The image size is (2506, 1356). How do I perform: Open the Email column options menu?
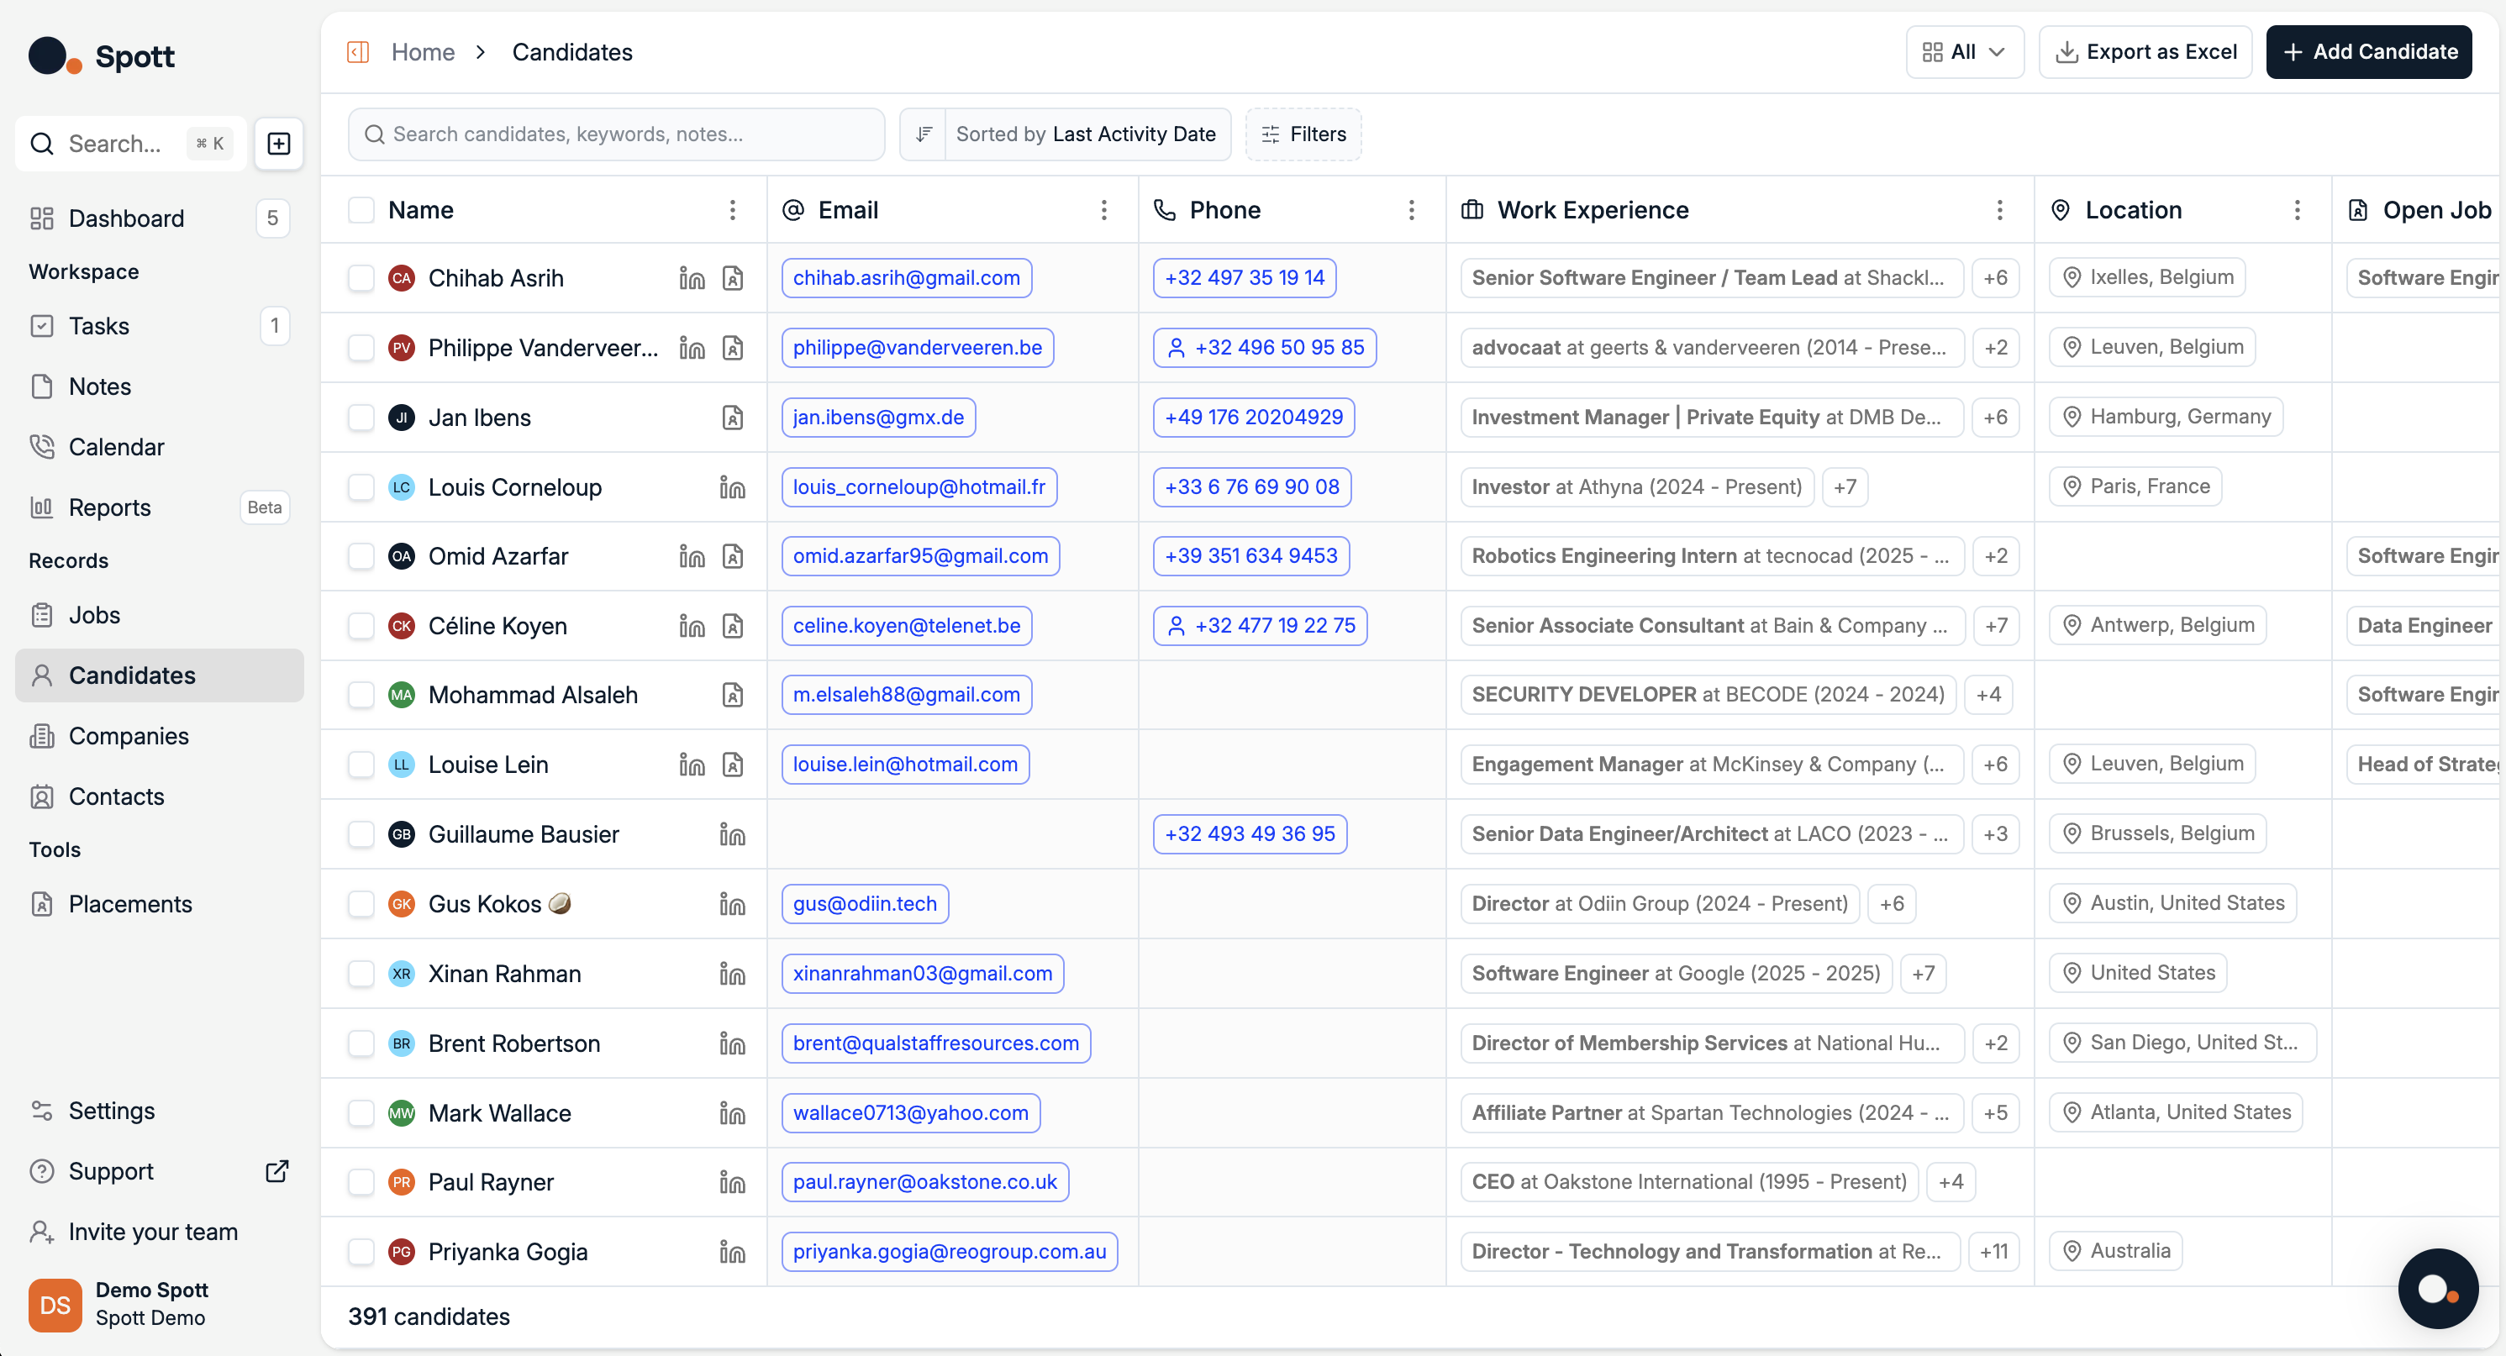pyautogui.click(x=1103, y=210)
